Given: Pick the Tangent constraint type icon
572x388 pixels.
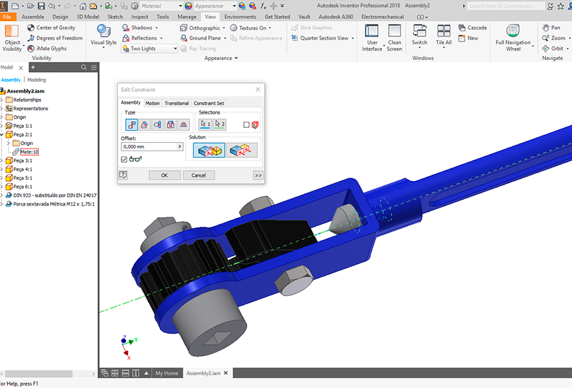Looking at the screenshot, I should click(x=157, y=125).
